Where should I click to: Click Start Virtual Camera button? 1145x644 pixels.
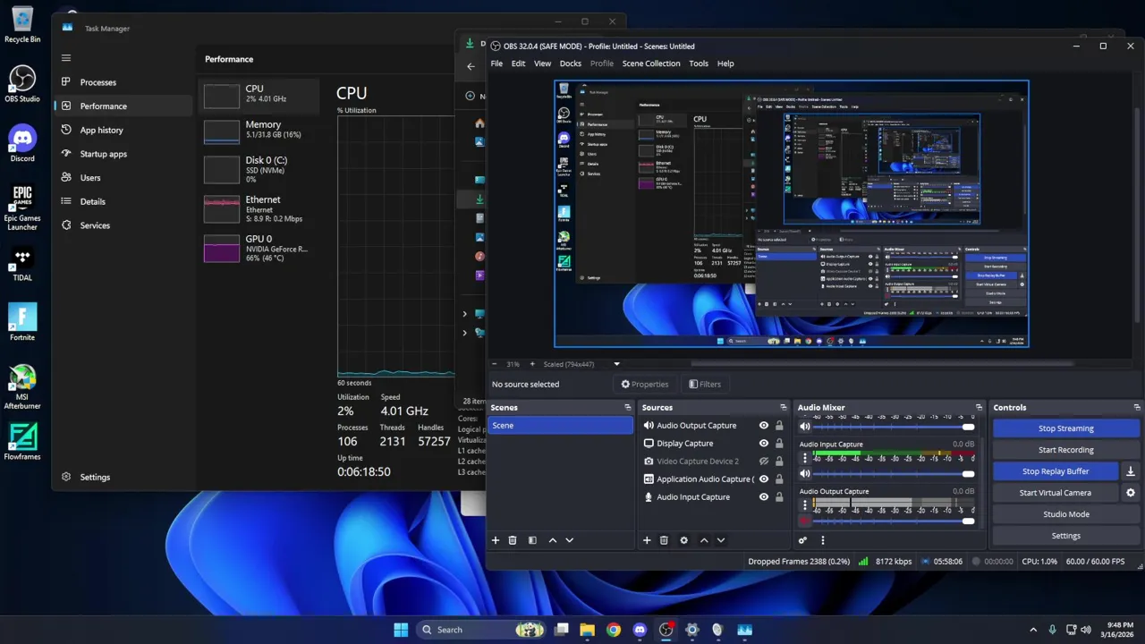click(1056, 493)
